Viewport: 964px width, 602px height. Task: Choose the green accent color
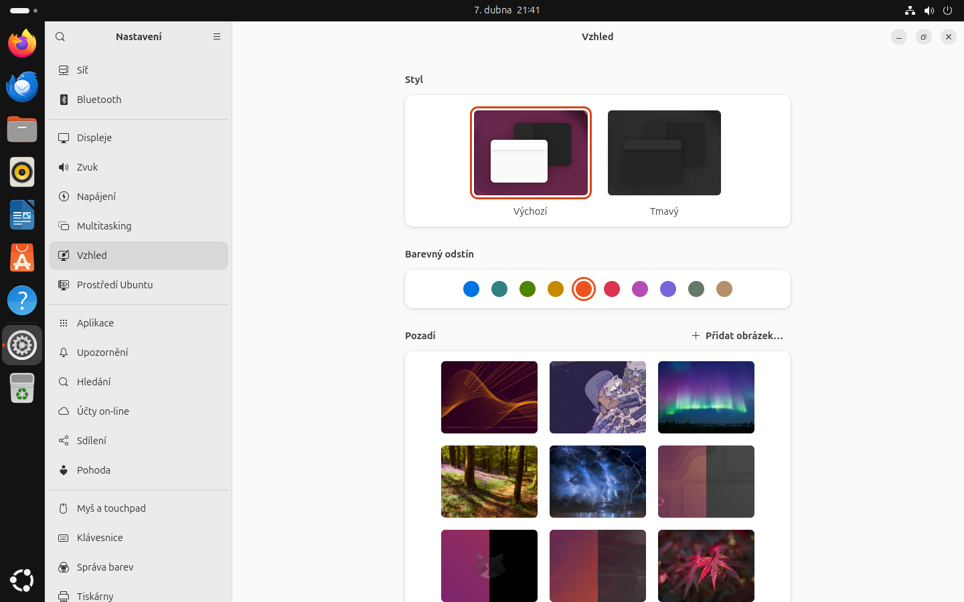click(528, 289)
